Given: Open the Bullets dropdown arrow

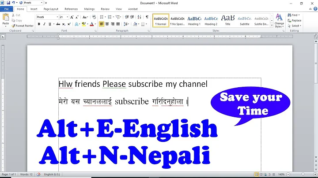Looking at the screenshot, I should tap(105, 17).
